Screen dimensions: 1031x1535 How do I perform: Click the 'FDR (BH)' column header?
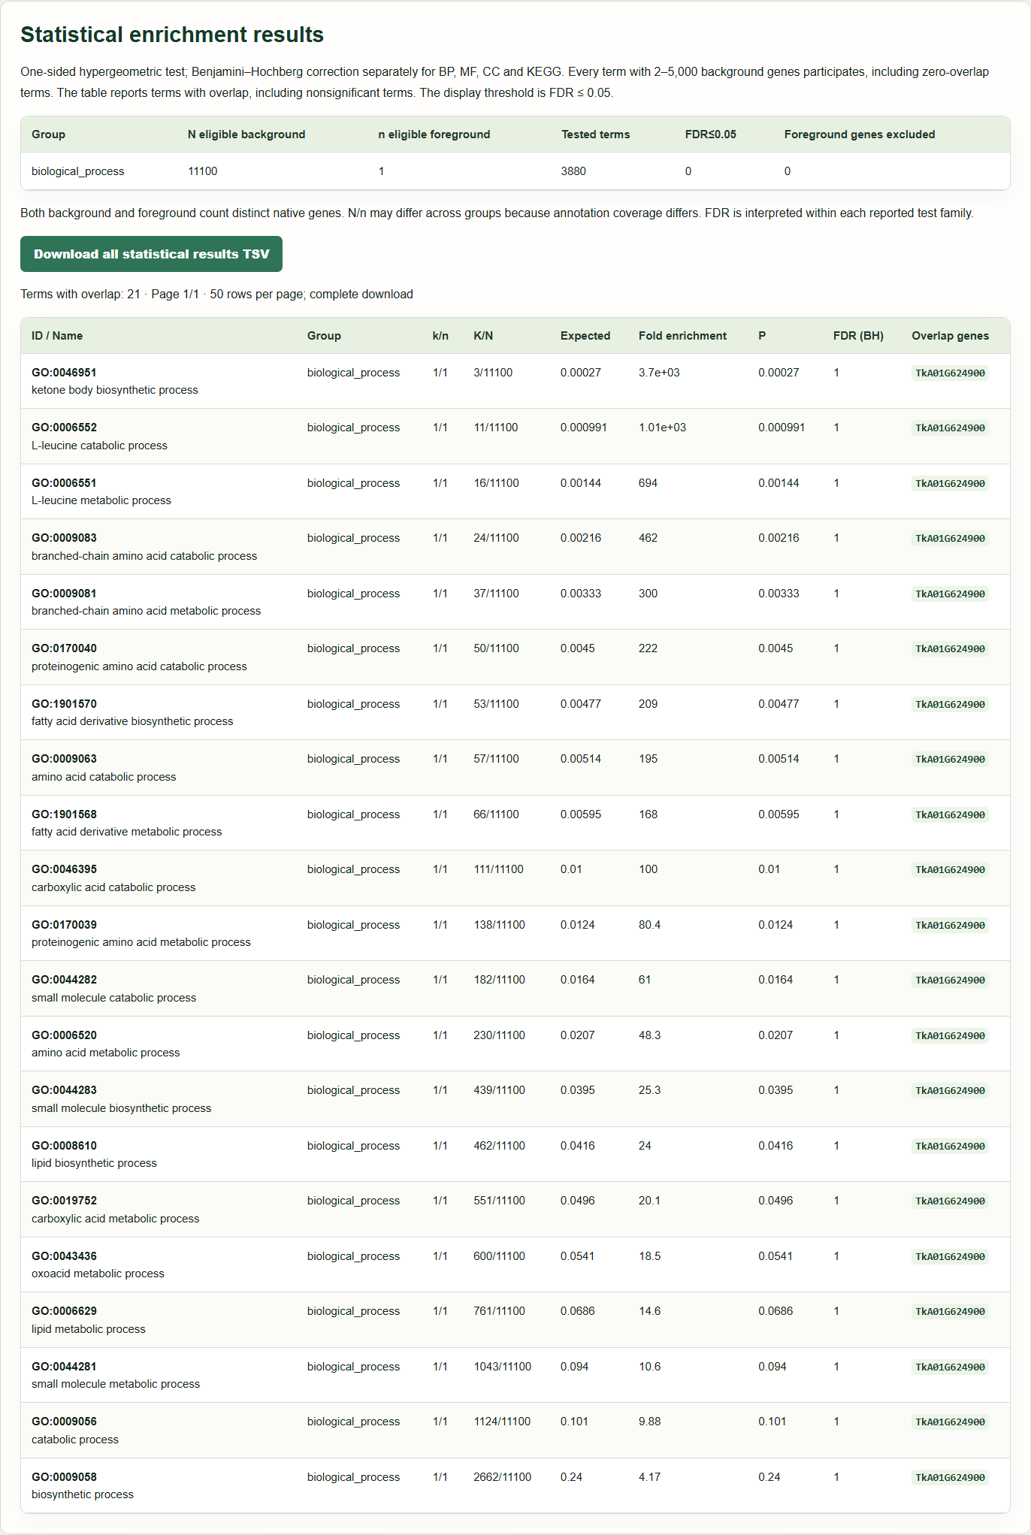(x=858, y=336)
